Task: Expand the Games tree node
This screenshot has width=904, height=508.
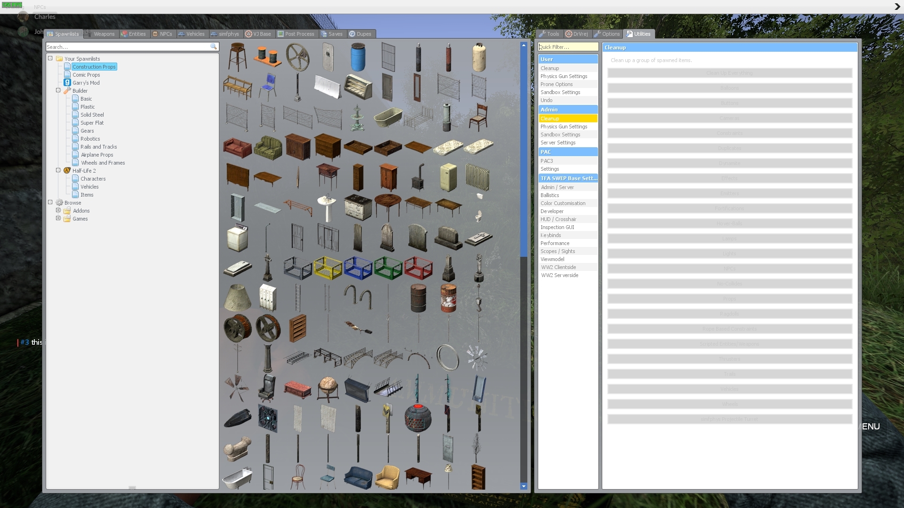Action: pyautogui.click(x=58, y=218)
